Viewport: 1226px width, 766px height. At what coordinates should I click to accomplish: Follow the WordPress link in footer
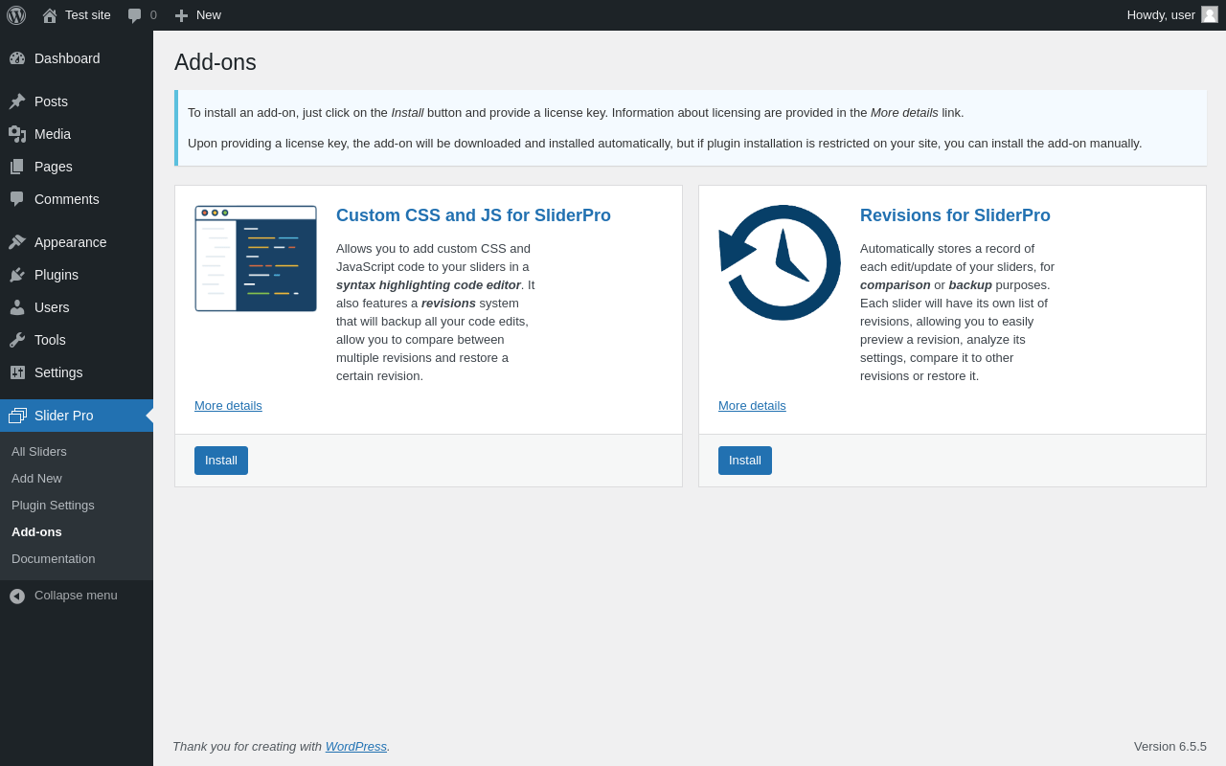tap(356, 747)
